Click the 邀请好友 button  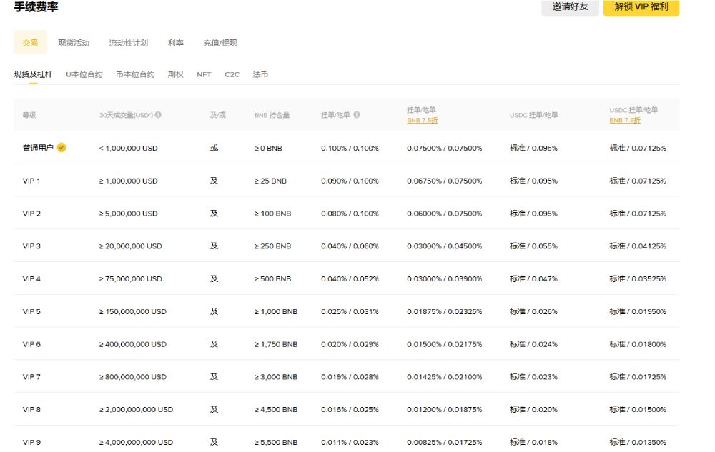click(x=570, y=9)
